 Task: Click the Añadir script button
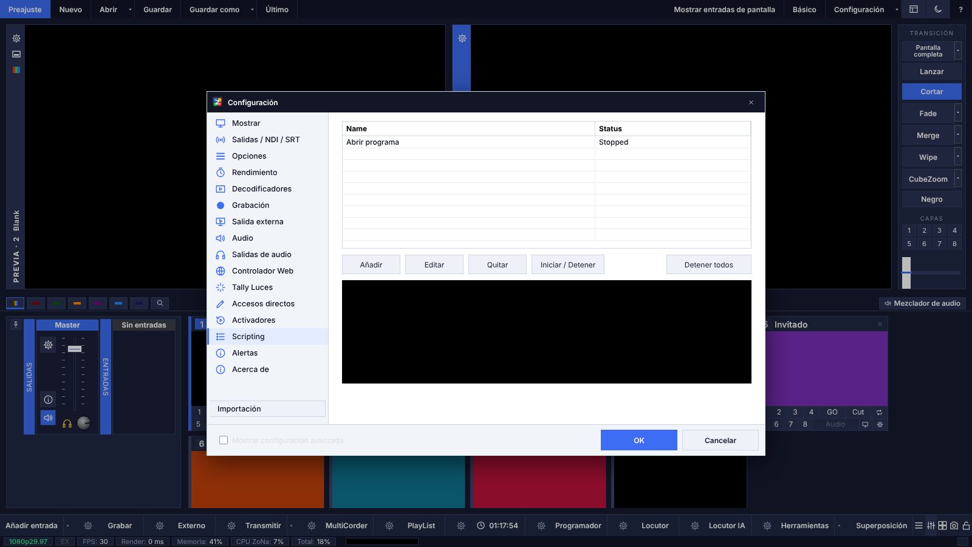tap(371, 264)
